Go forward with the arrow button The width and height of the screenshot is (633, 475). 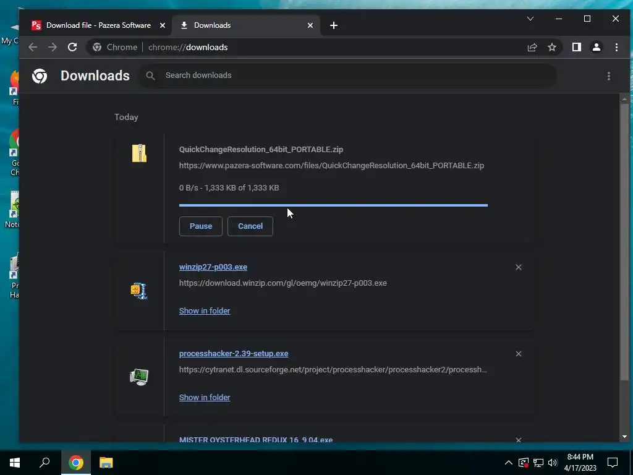pyautogui.click(x=53, y=47)
